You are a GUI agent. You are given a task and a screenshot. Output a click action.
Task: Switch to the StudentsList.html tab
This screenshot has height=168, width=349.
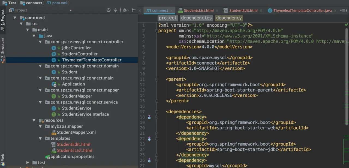click(198, 11)
